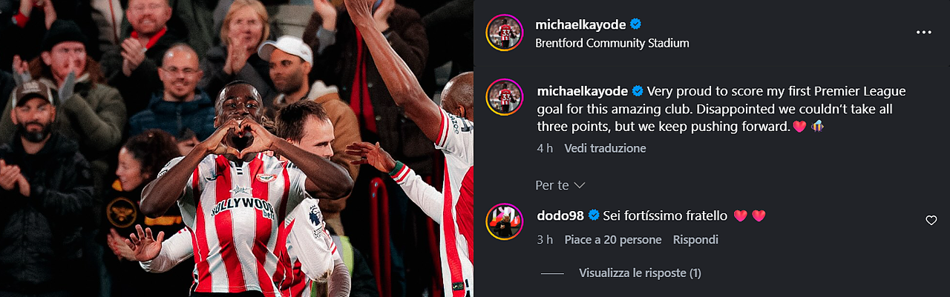
Task: Click michaelkayode username in the caption
Action: coord(582,91)
